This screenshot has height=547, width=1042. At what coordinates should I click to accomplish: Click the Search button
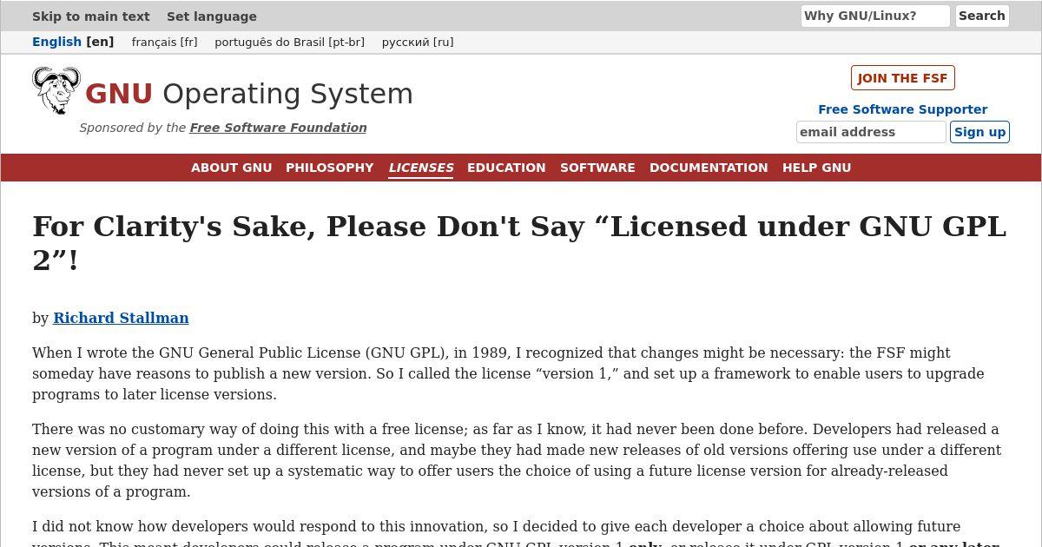click(982, 16)
